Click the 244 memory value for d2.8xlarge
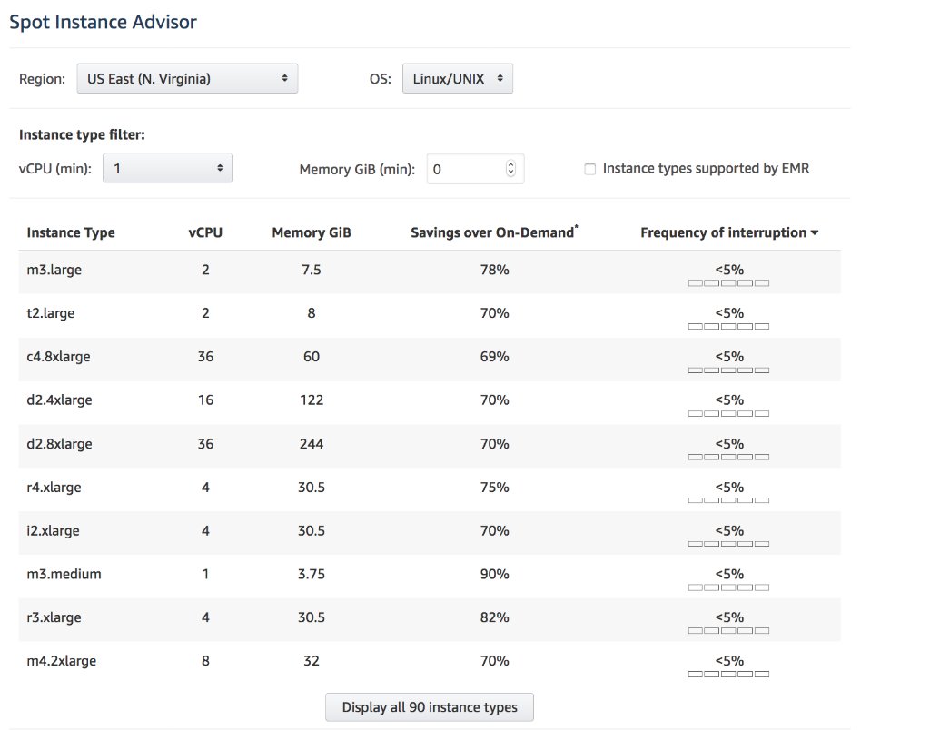Screen dimensions: 930x730 pyautogui.click(x=312, y=444)
